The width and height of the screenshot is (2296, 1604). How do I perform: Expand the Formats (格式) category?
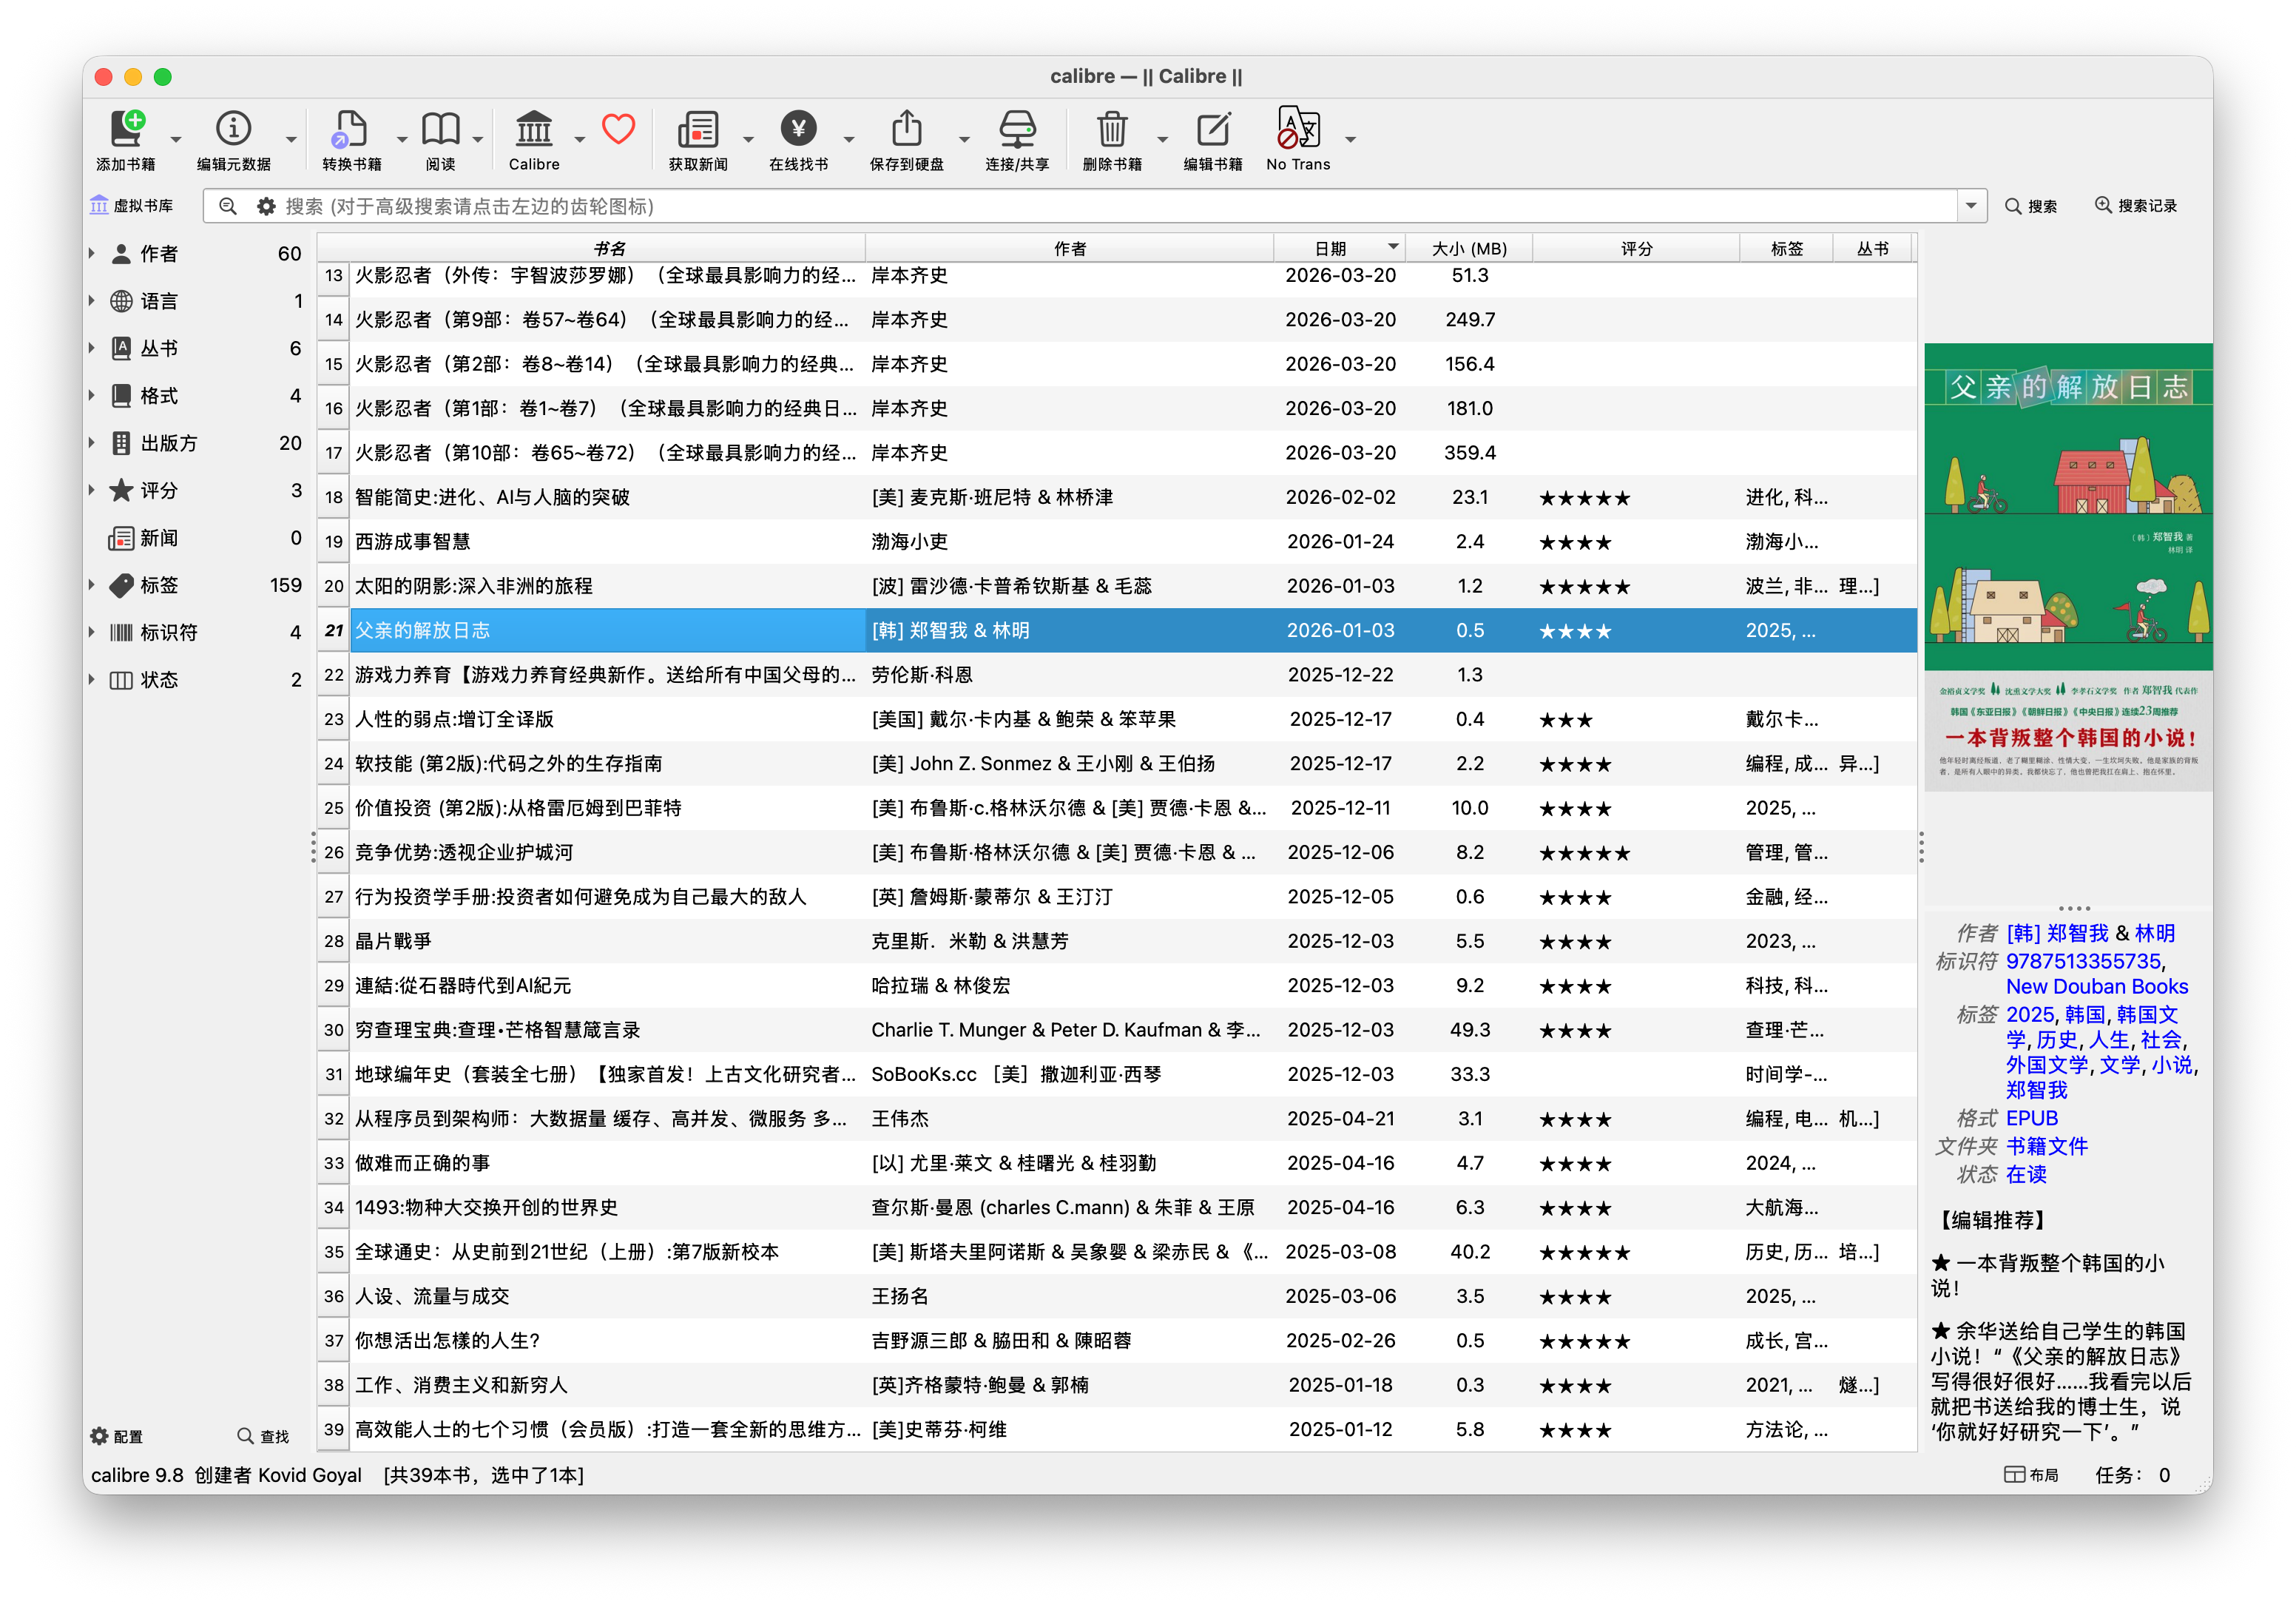pyautogui.click(x=92, y=396)
